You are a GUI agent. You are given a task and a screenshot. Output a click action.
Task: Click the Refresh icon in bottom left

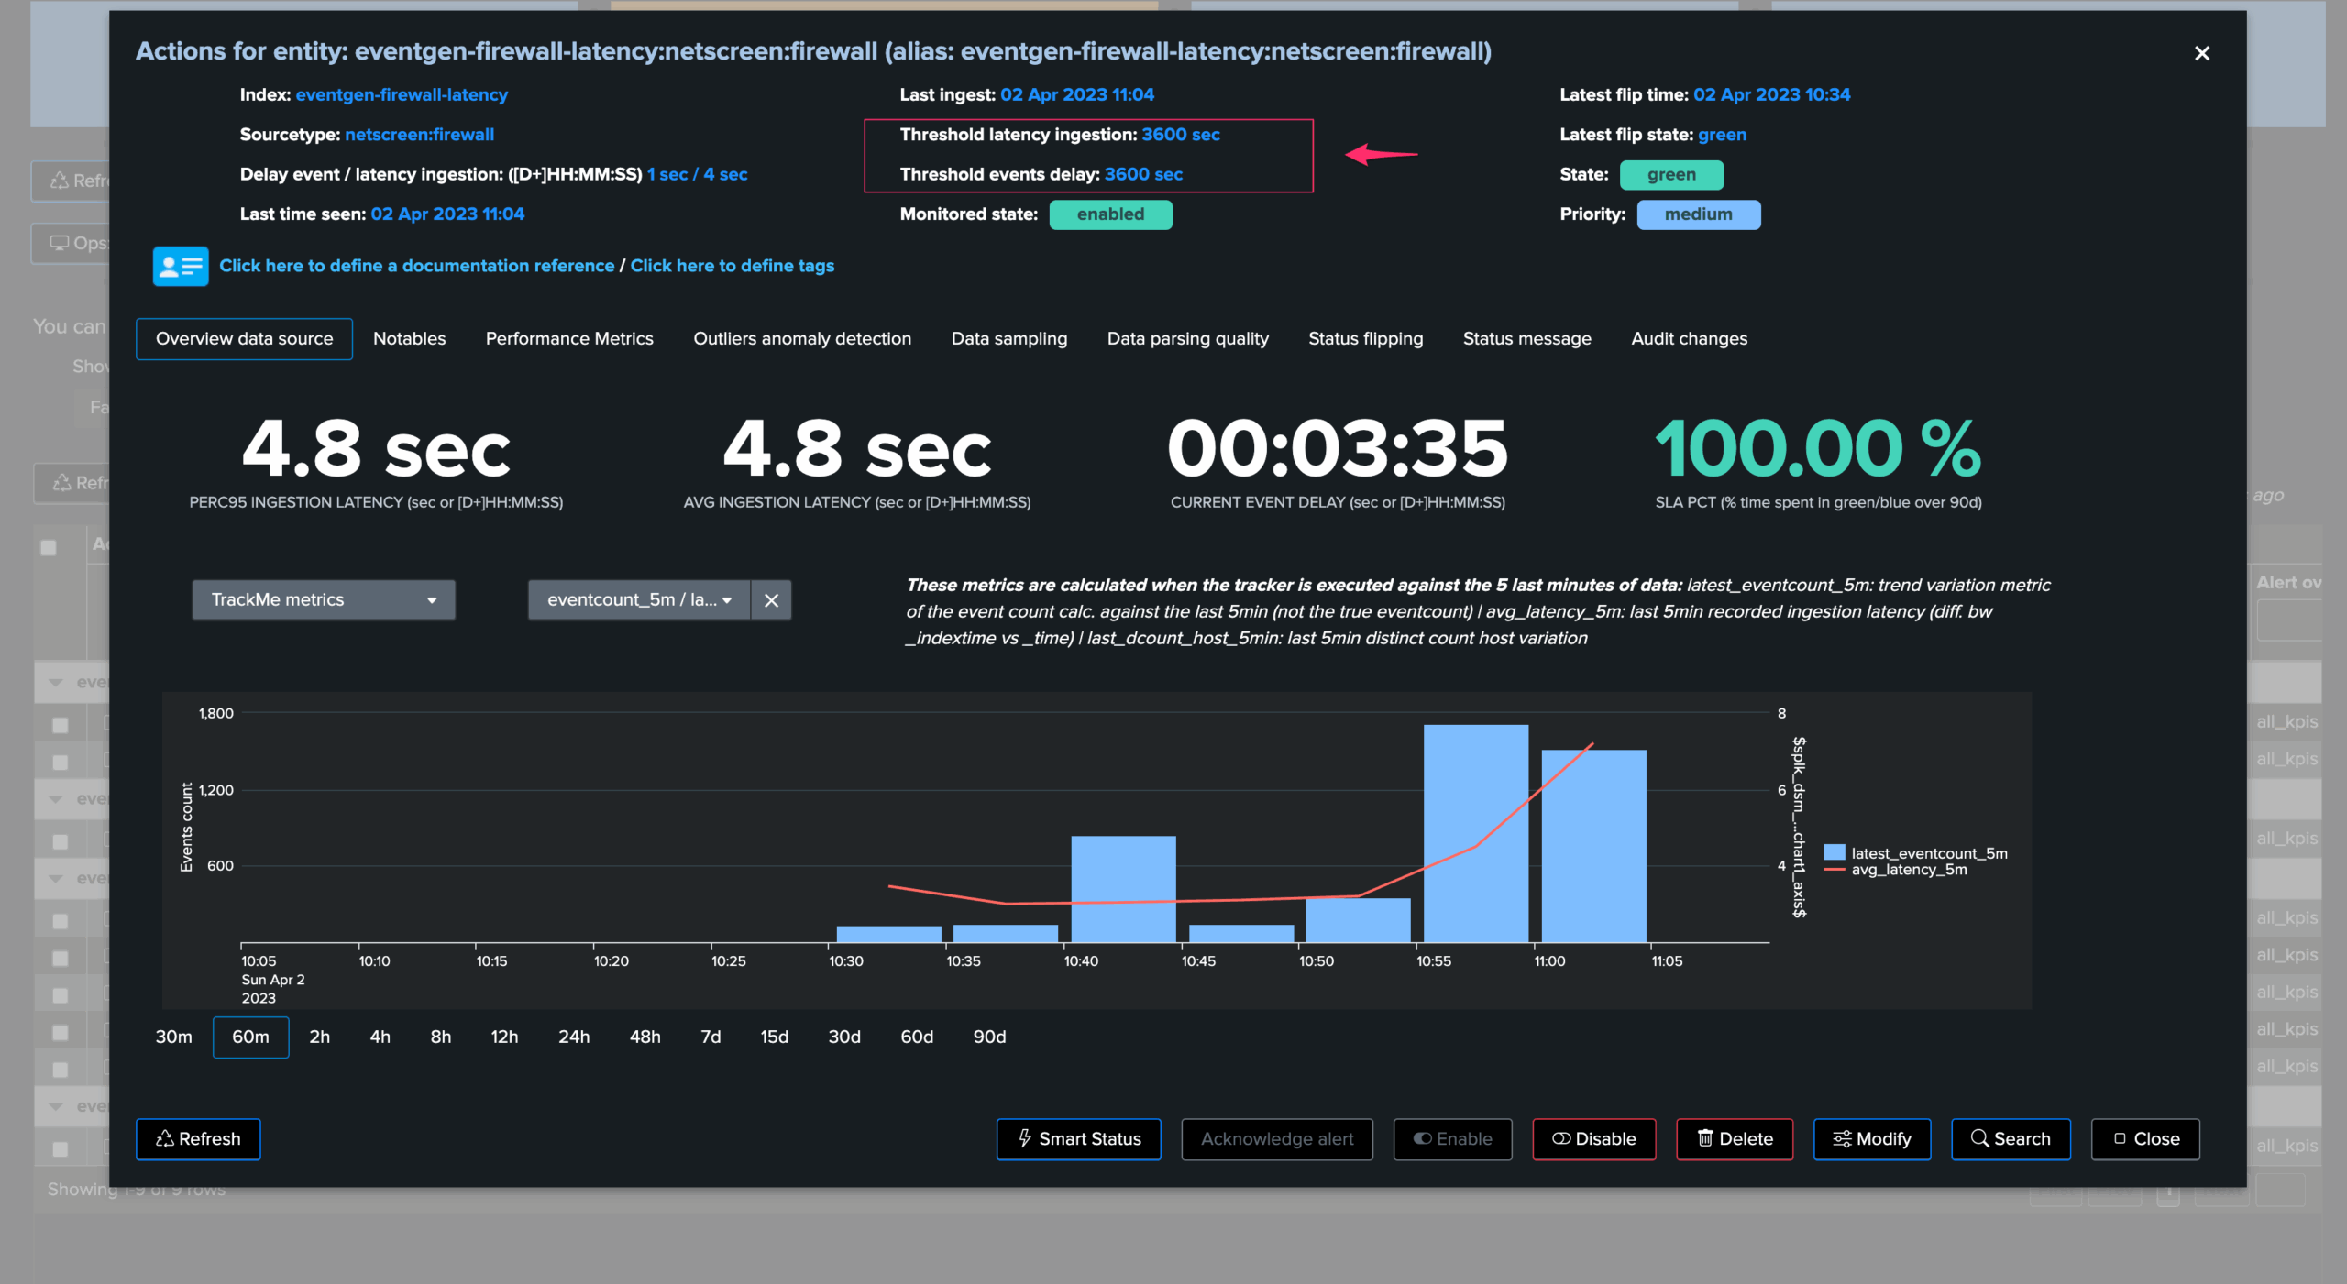click(165, 1139)
